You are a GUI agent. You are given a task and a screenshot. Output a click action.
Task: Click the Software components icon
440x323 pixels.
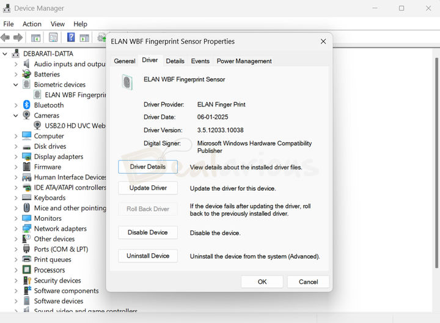click(x=27, y=291)
